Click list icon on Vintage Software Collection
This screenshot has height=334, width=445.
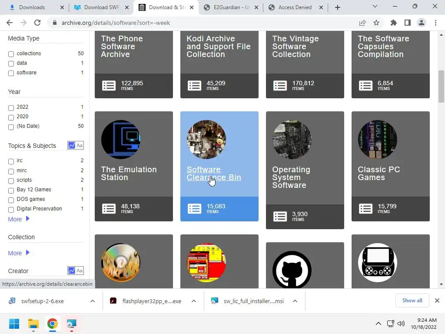tap(280, 86)
